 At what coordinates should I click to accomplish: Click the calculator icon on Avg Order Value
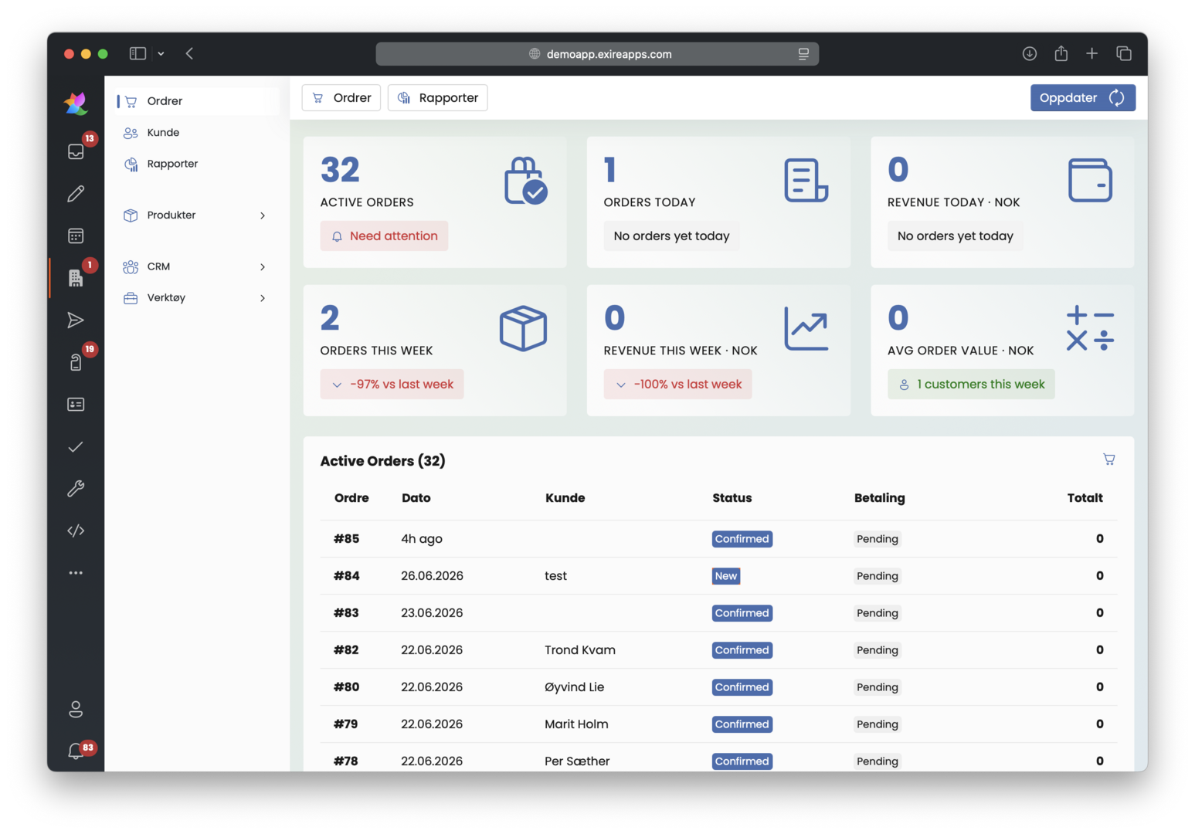point(1090,328)
